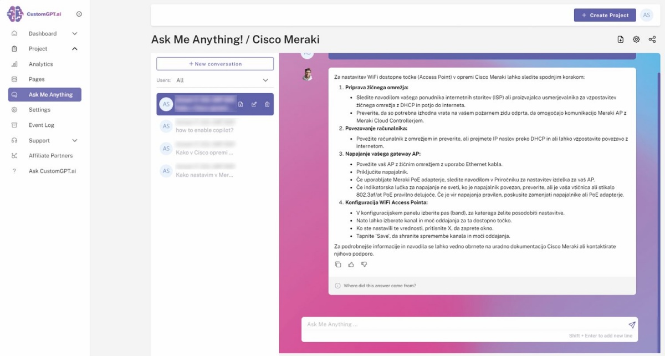Download the project chat using the header file icon
665x356 pixels.
click(621, 39)
